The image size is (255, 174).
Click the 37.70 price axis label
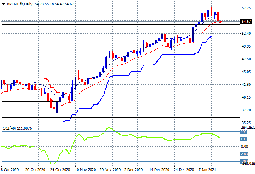[x=246, y=110]
